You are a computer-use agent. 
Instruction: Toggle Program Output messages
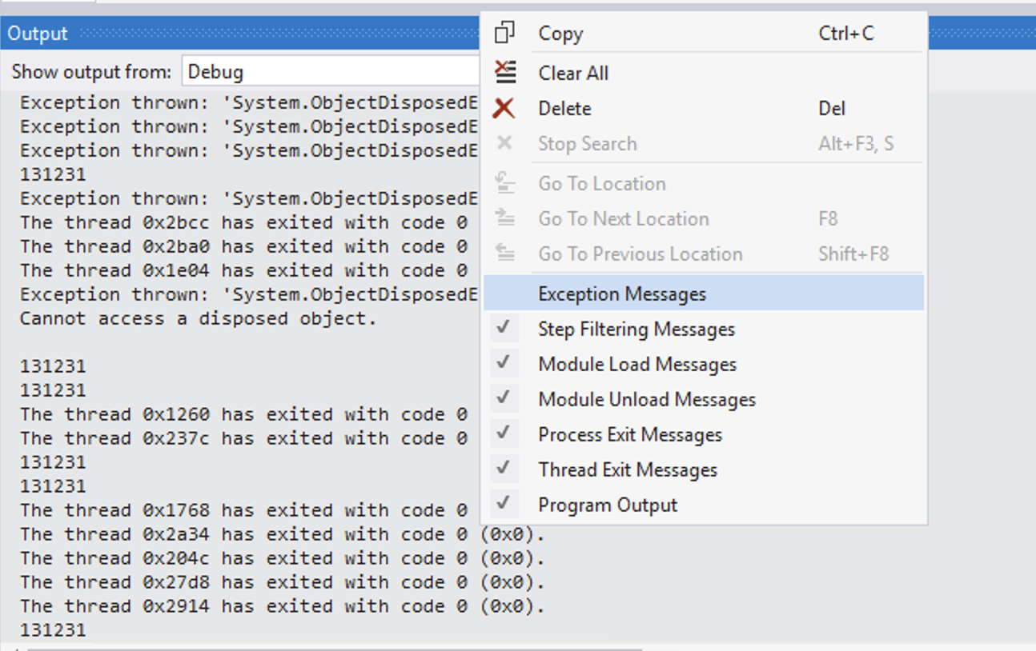coord(704,505)
